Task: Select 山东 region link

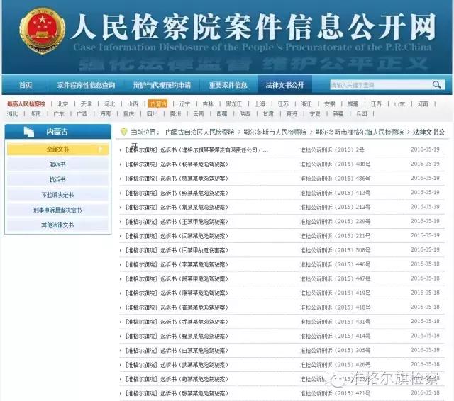Action: pyautogui.click(x=399, y=103)
